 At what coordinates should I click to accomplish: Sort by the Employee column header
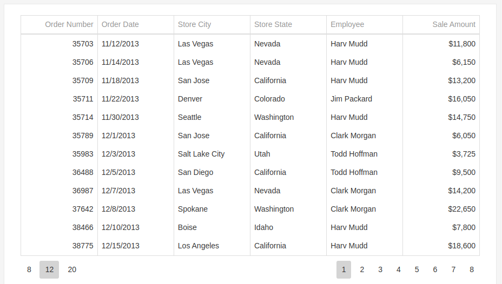point(347,24)
